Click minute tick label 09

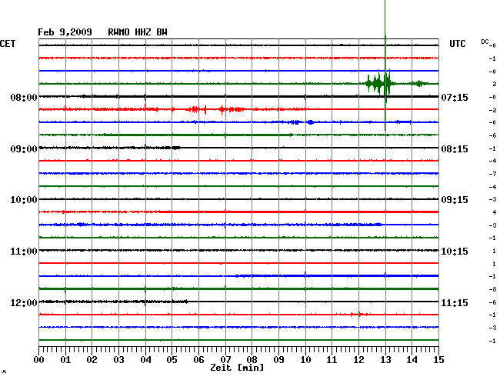point(278,360)
